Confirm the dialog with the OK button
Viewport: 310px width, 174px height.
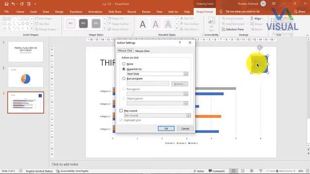[166, 129]
